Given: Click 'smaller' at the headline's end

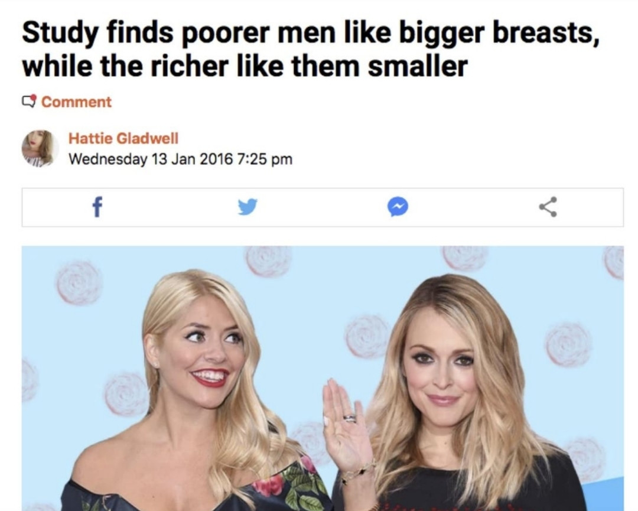Looking at the screenshot, I should pyautogui.click(x=418, y=66).
